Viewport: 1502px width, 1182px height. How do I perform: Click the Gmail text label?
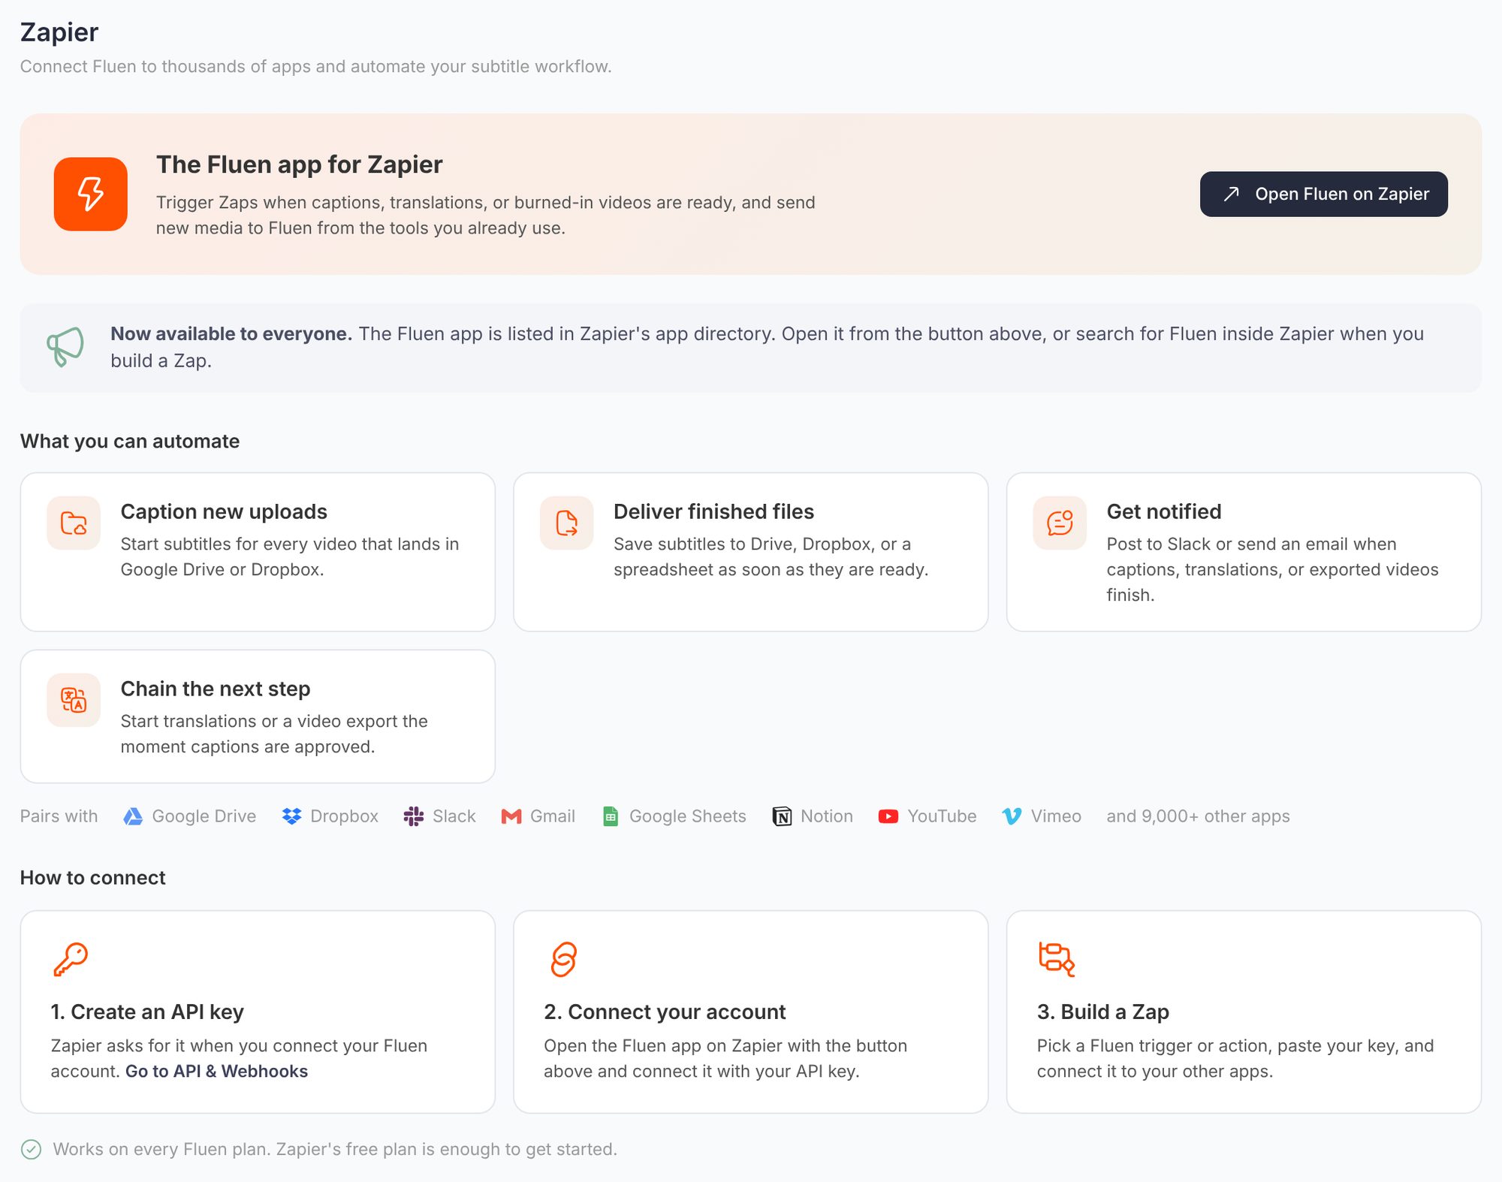point(553,816)
